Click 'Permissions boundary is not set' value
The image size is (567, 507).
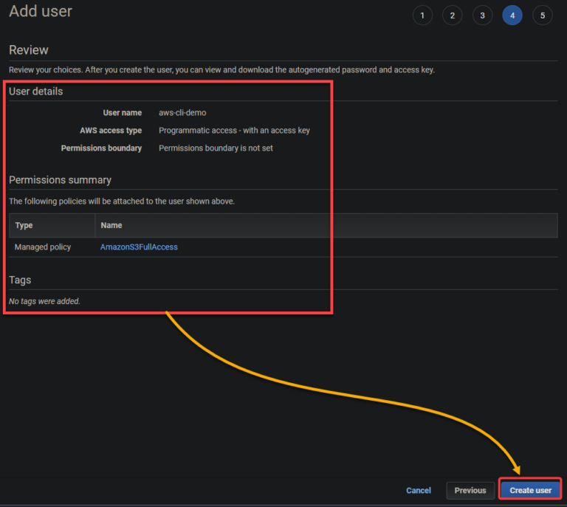[x=216, y=148]
